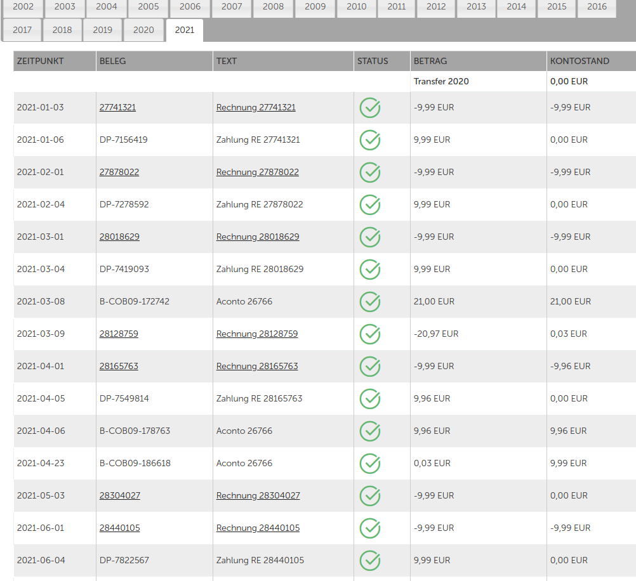Open the 2009 year tab

(315, 7)
